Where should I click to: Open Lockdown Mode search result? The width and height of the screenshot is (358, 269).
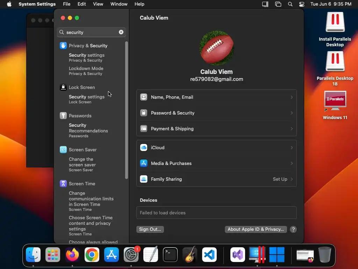click(x=86, y=71)
